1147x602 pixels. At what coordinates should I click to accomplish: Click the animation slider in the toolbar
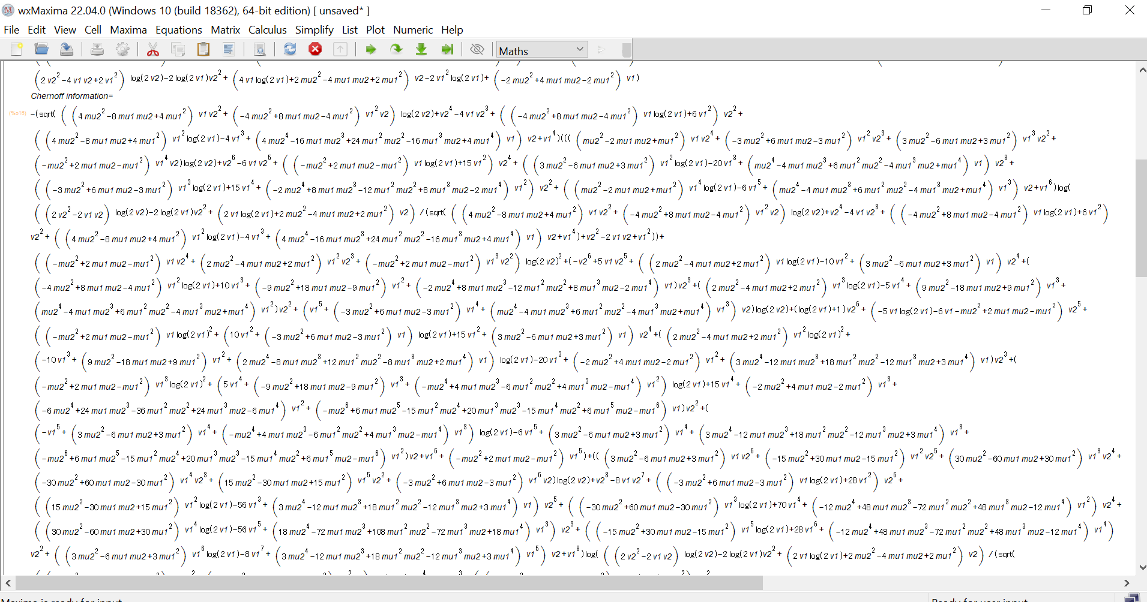coord(627,50)
